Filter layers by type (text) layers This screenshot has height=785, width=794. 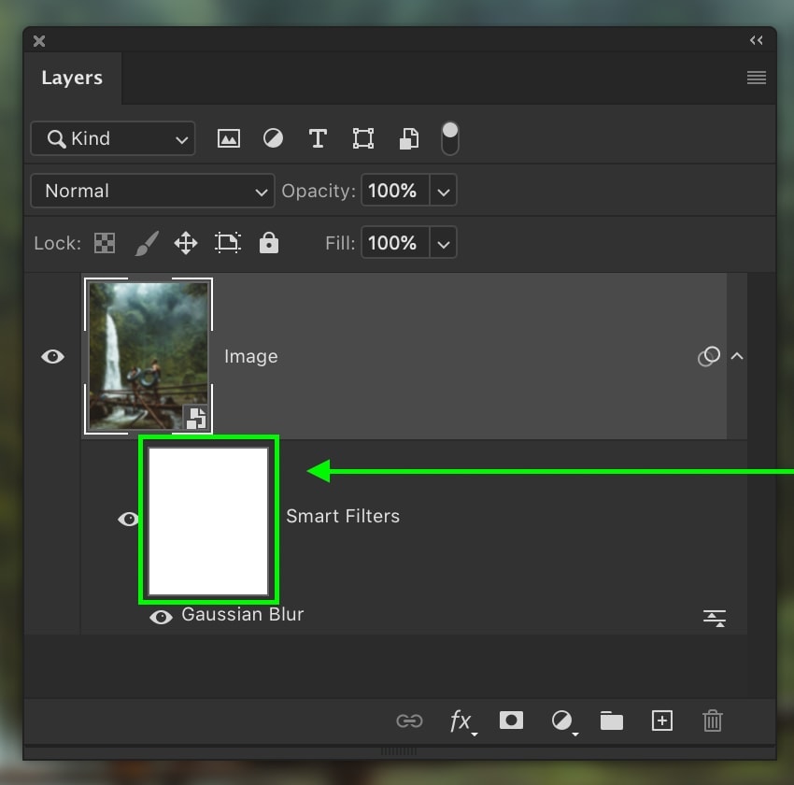[318, 138]
